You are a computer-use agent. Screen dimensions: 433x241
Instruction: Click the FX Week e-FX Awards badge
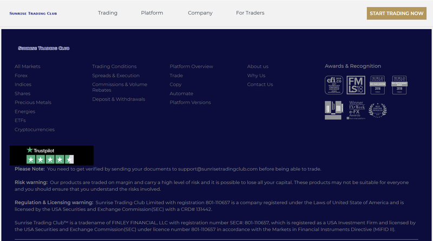point(356,110)
